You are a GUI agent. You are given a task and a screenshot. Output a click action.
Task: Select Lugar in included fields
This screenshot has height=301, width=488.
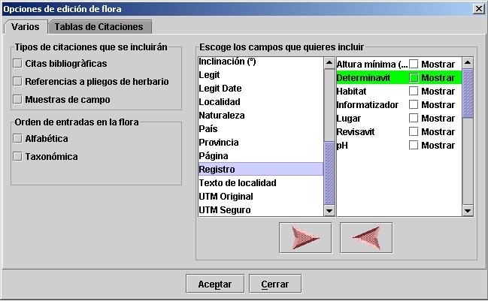(x=349, y=118)
